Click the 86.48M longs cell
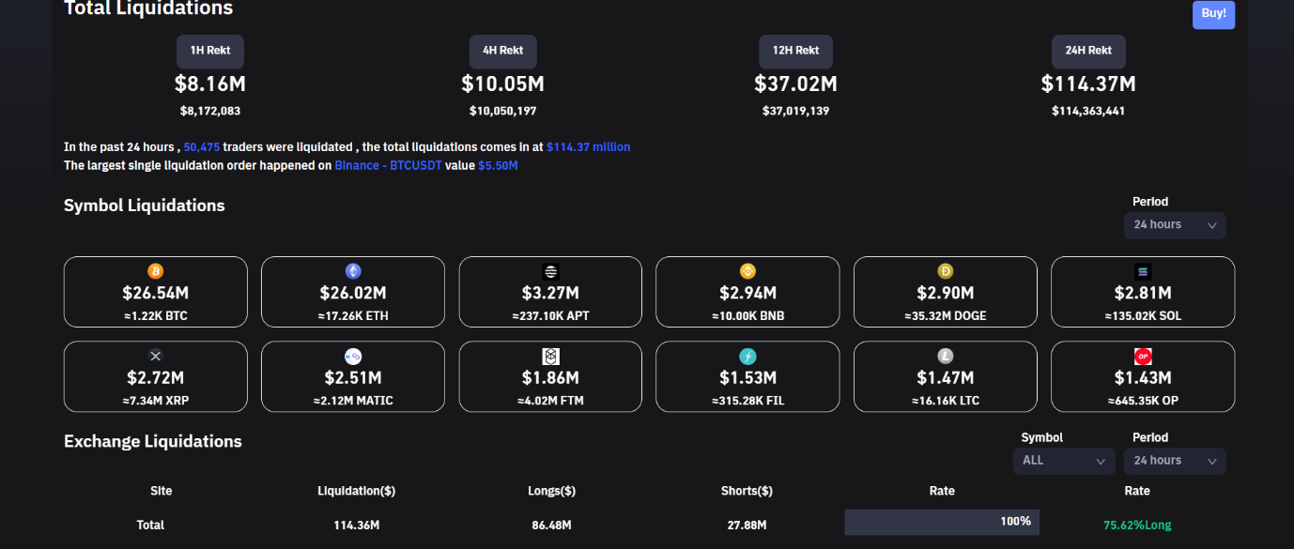1294x549 pixels. 552,526
